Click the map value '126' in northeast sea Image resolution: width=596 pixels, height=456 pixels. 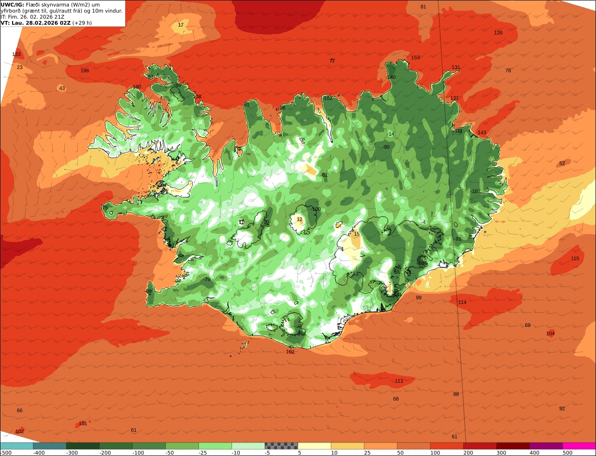498,33
